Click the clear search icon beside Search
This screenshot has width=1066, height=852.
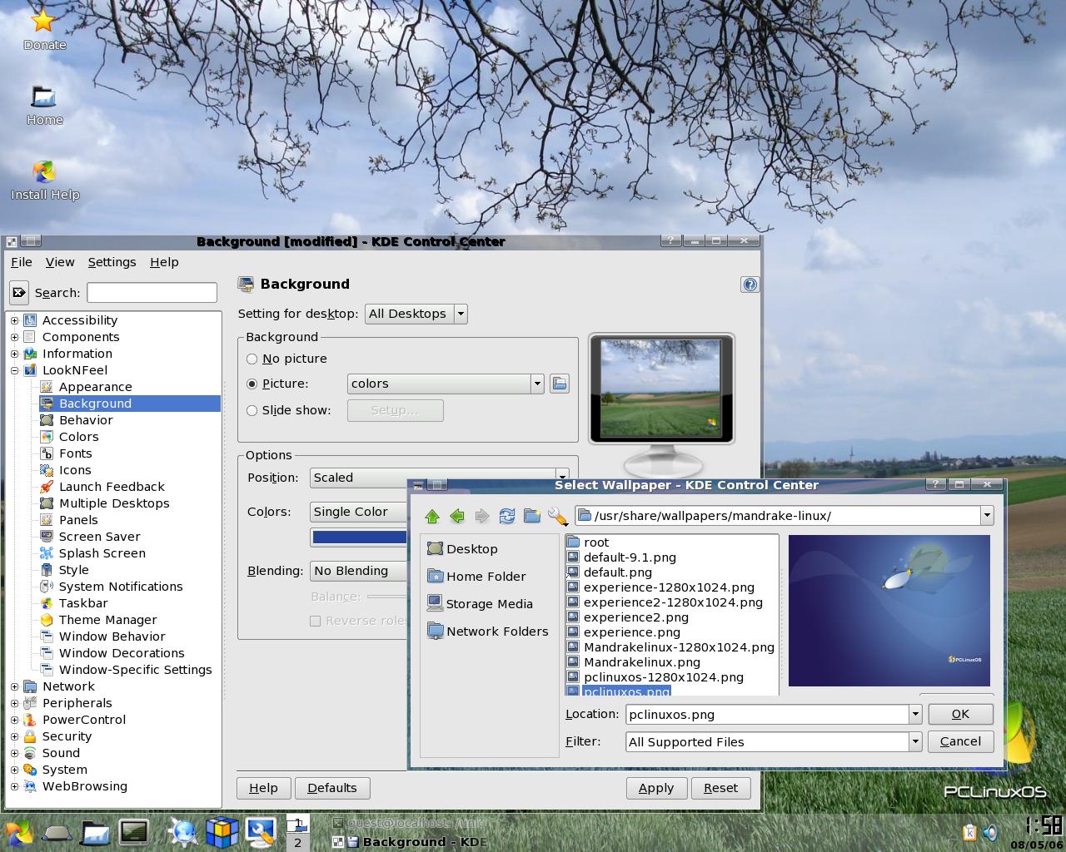[x=19, y=292]
